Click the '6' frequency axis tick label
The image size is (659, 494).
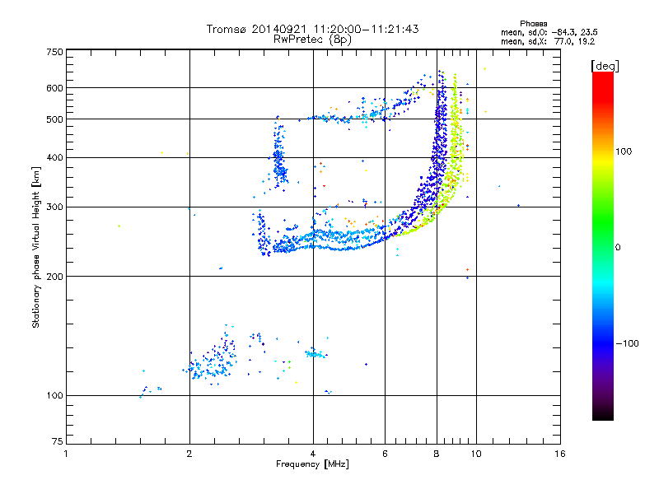point(385,454)
